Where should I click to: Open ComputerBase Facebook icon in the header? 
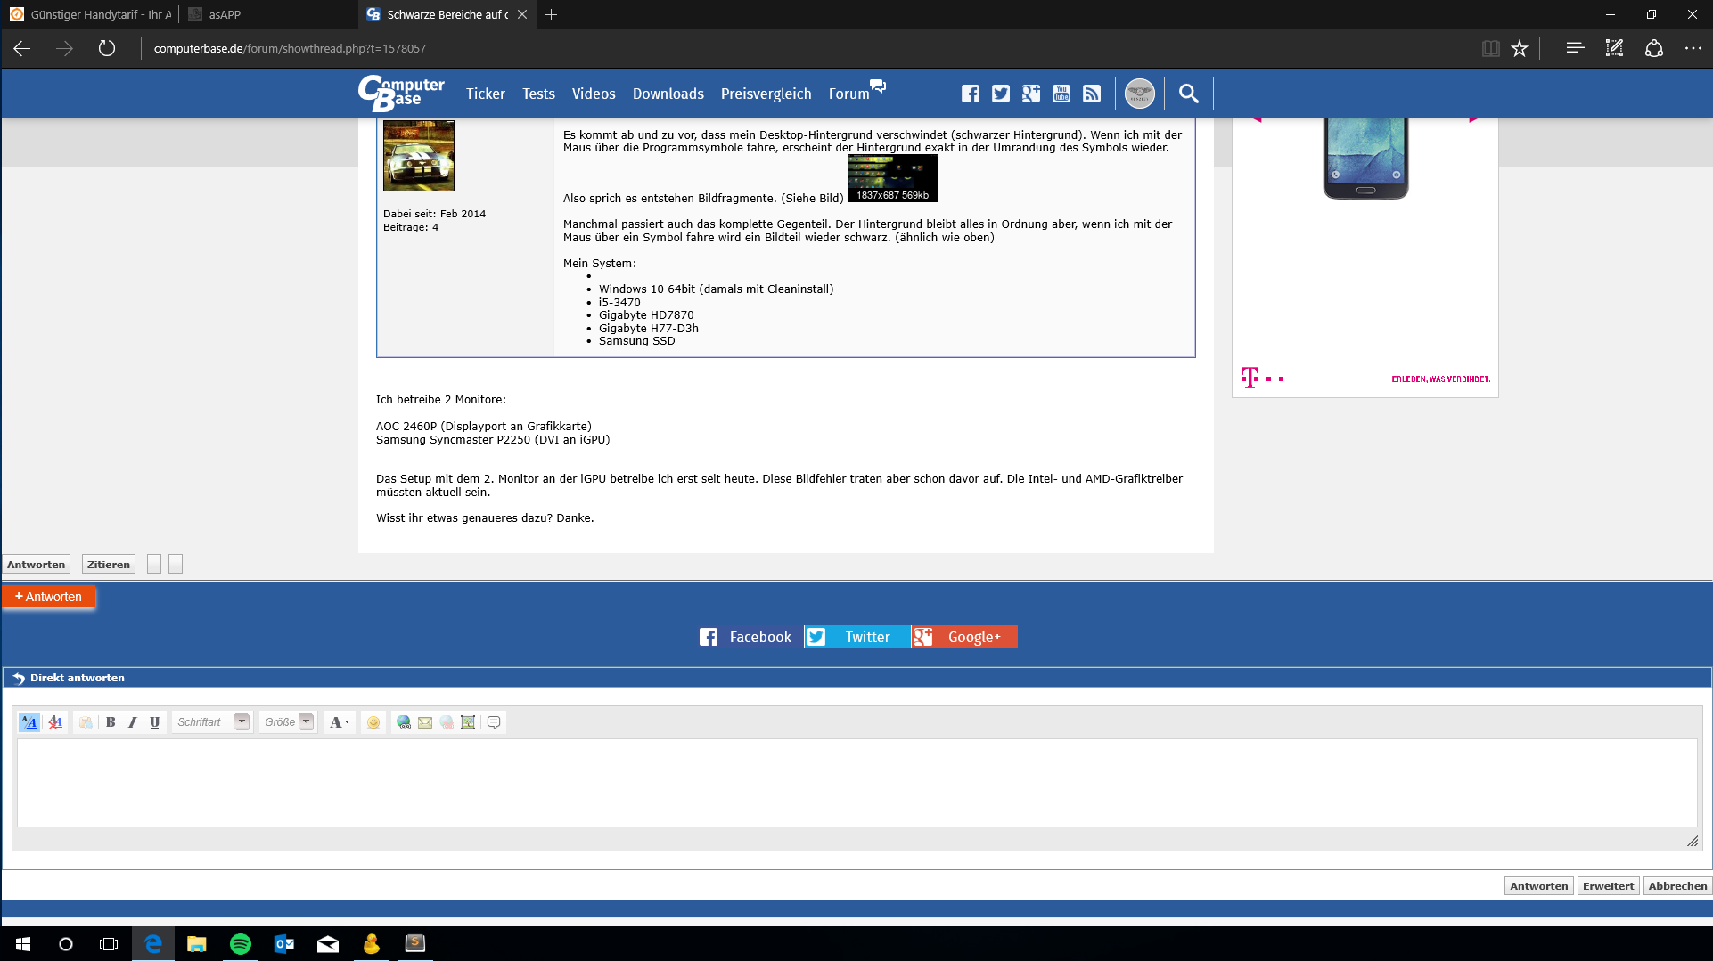click(971, 94)
